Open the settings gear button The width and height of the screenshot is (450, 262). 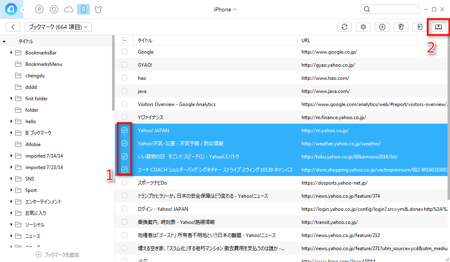pyautogui.click(x=363, y=27)
